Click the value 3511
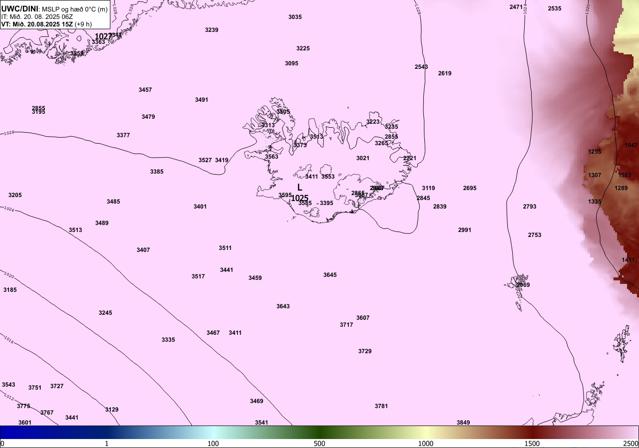 225,248
